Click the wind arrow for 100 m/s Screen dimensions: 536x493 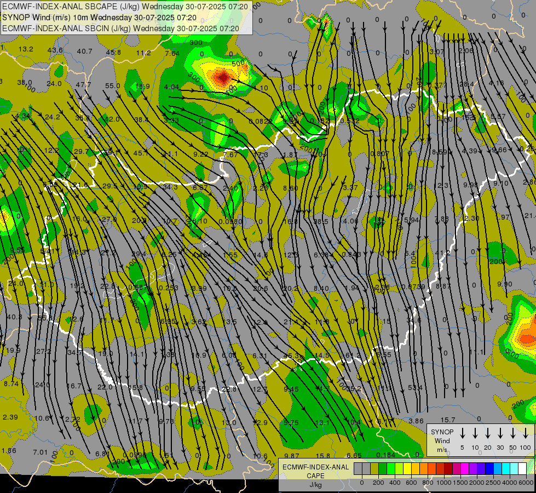pos(526,433)
